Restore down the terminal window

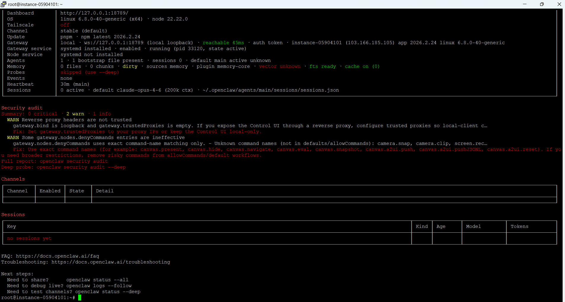(x=542, y=4)
